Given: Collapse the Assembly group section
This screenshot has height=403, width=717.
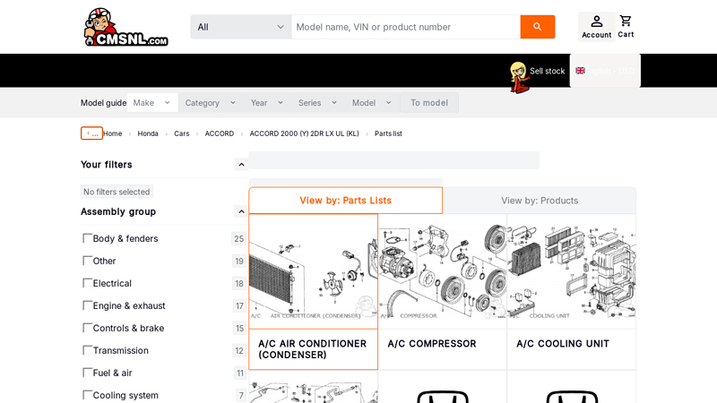Looking at the screenshot, I should pos(241,211).
